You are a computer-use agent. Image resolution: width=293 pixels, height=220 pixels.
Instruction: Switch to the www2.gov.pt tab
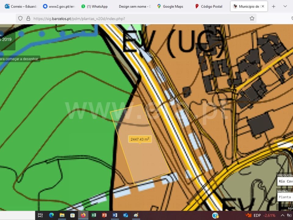click(x=59, y=6)
